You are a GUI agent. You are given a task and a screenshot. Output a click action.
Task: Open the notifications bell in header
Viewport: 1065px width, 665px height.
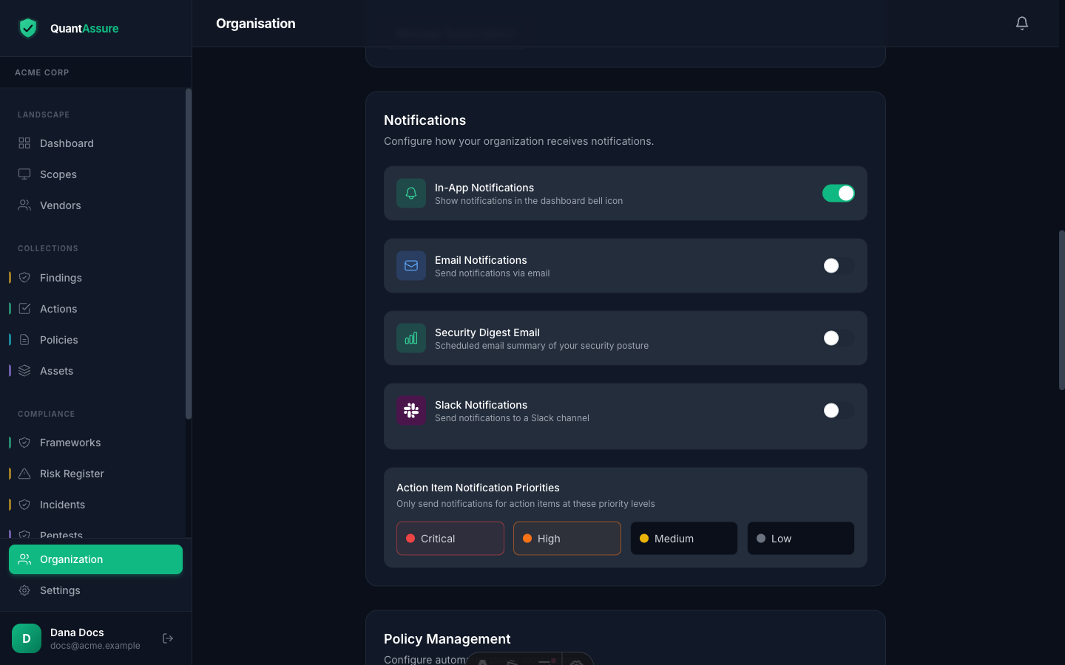coord(1022,23)
